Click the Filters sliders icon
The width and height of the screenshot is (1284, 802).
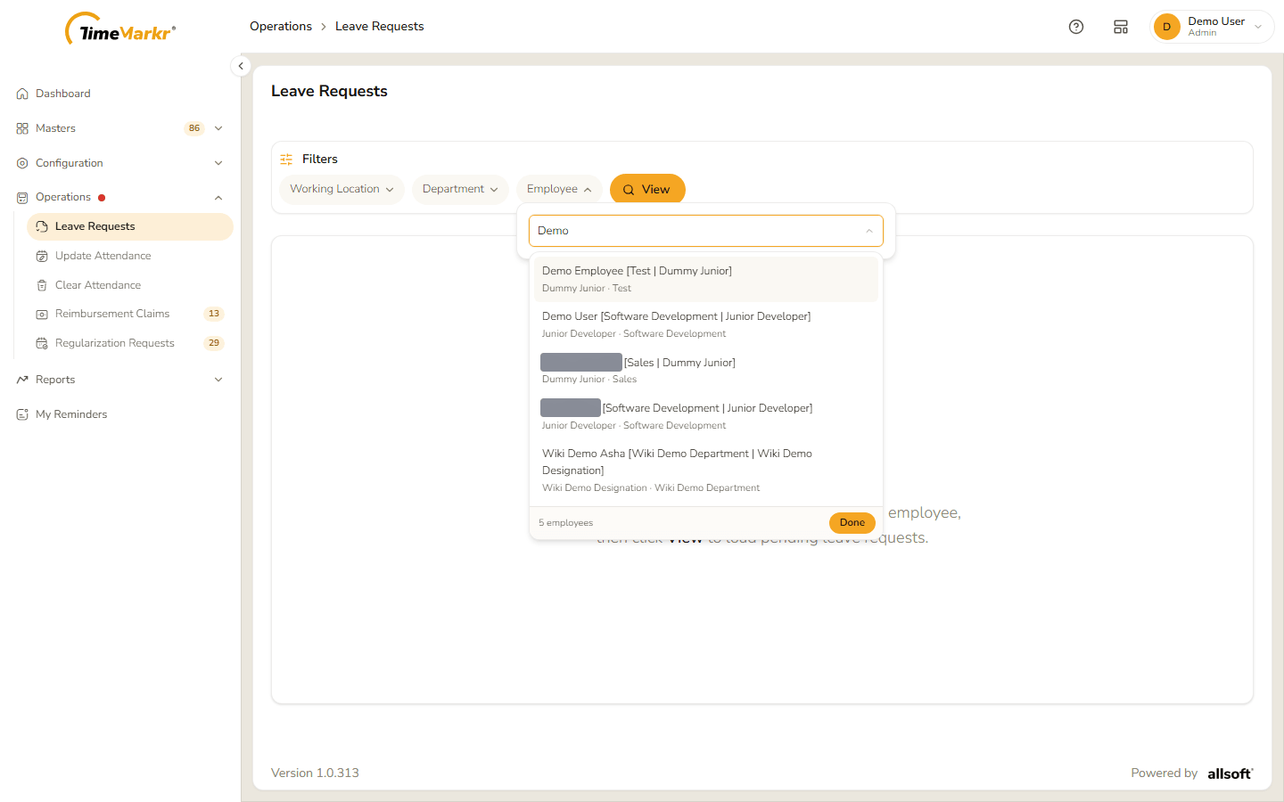[x=286, y=160]
